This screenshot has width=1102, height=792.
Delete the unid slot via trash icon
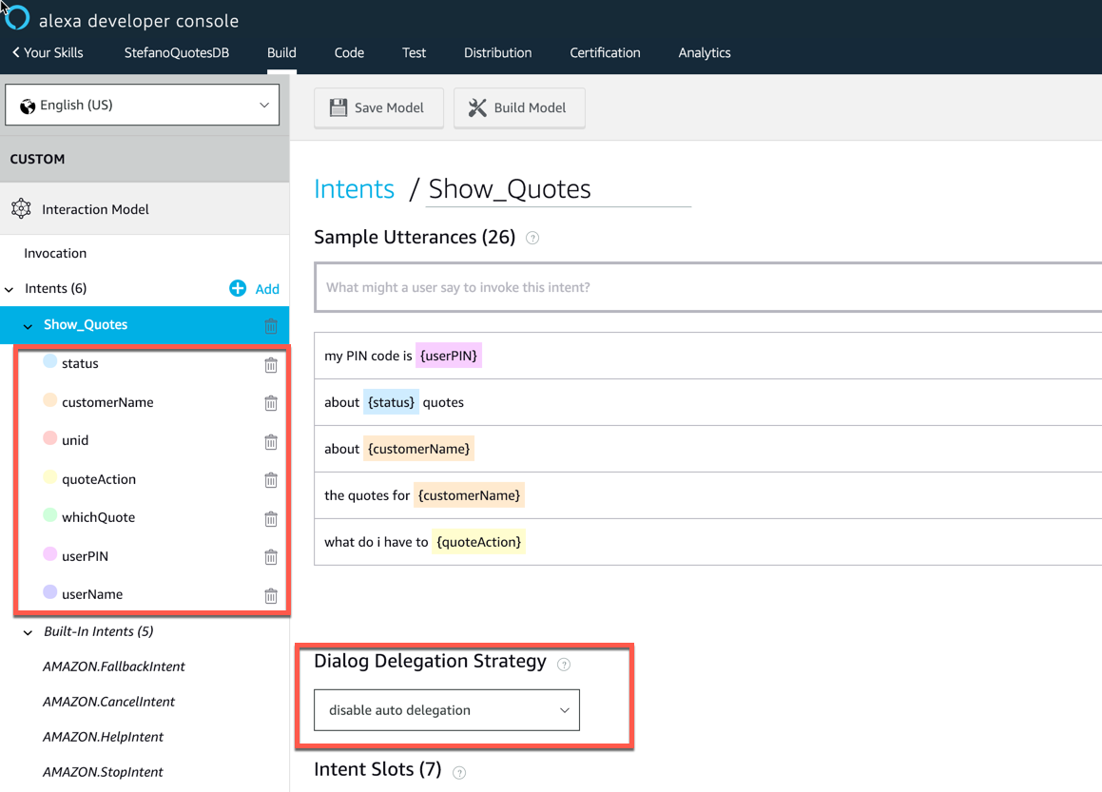pyautogui.click(x=271, y=441)
